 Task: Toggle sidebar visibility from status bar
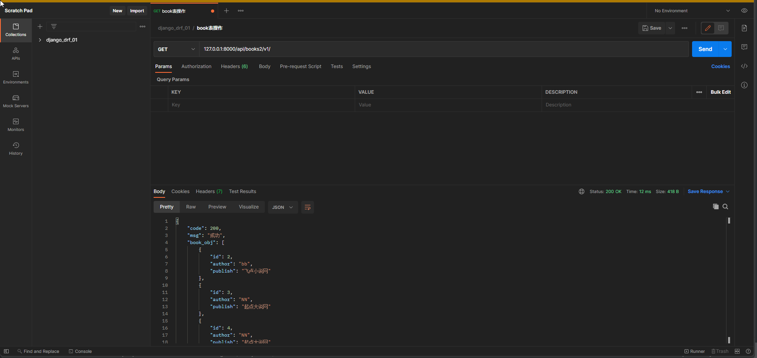click(x=6, y=351)
